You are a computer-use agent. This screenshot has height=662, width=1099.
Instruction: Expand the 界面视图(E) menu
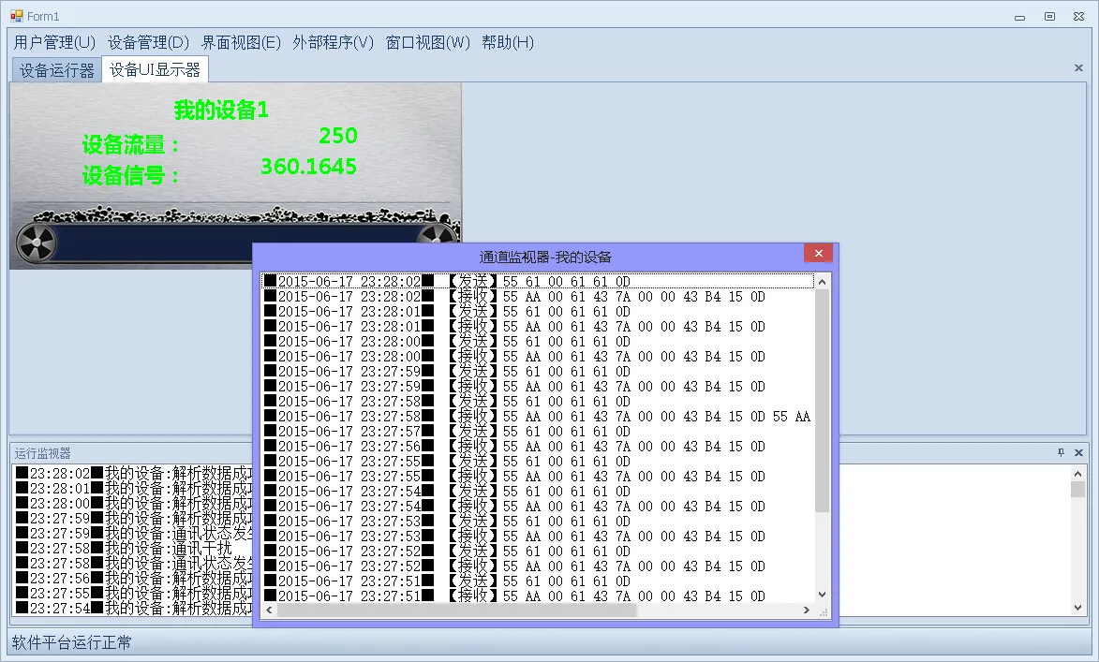[241, 42]
